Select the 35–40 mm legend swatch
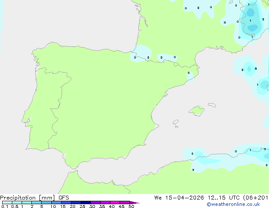The height and width of the screenshot is (208, 269). (x=105, y=202)
